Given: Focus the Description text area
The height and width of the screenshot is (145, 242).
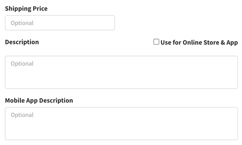Looking at the screenshot, I should coord(121,72).
